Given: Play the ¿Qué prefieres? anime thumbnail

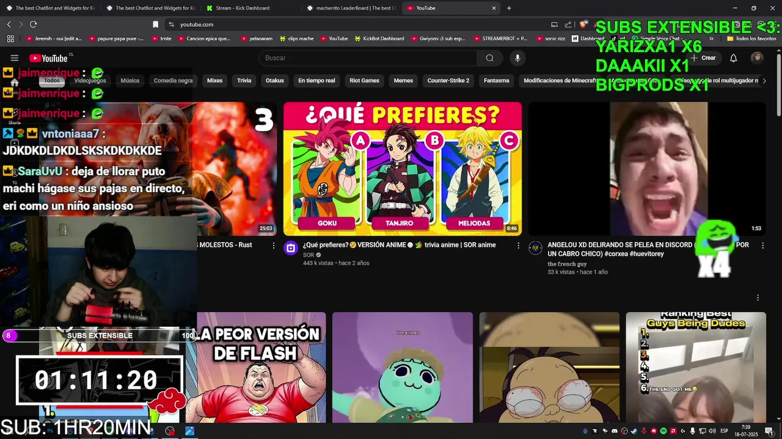Looking at the screenshot, I should [x=403, y=169].
